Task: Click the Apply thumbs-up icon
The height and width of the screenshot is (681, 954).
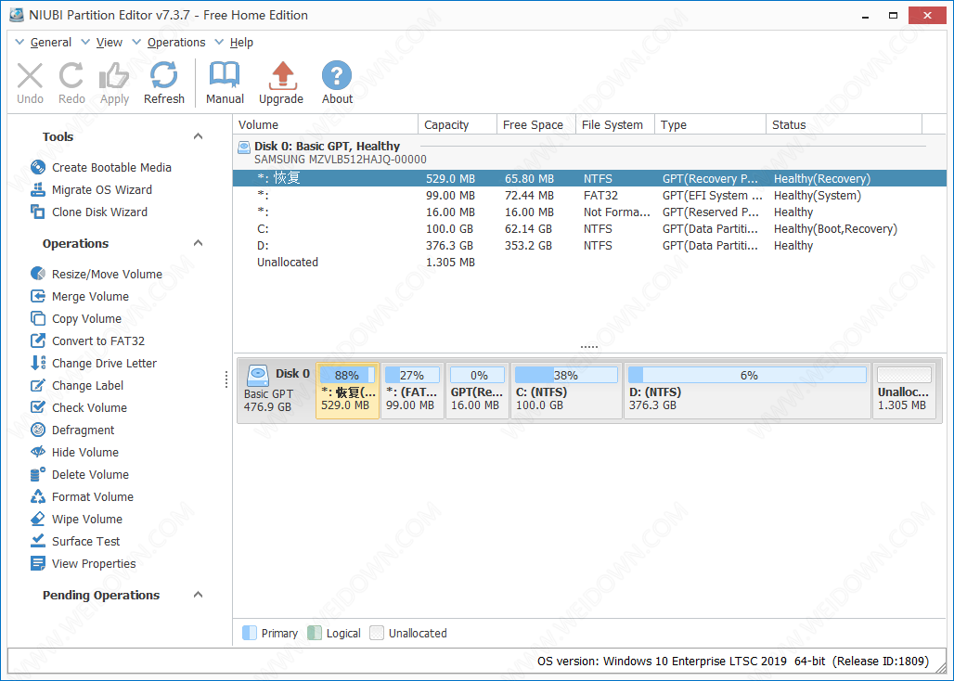Action: (x=114, y=76)
